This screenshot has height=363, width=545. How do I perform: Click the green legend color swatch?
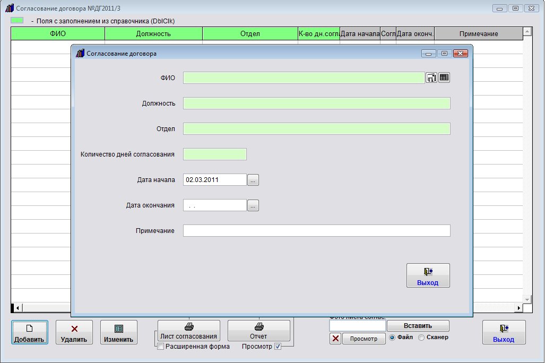tap(17, 21)
